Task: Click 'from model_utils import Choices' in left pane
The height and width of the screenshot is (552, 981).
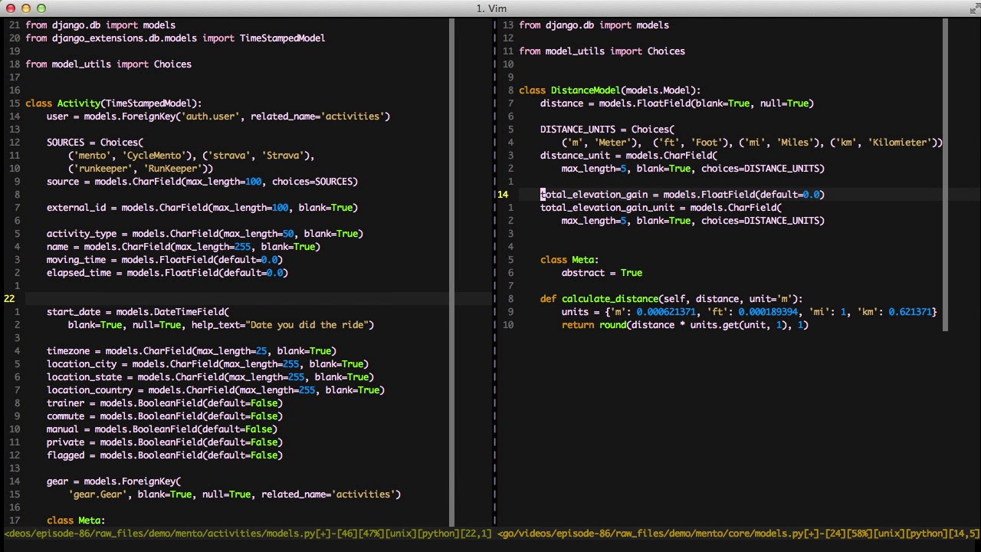Action: click(x=108, y=64)
